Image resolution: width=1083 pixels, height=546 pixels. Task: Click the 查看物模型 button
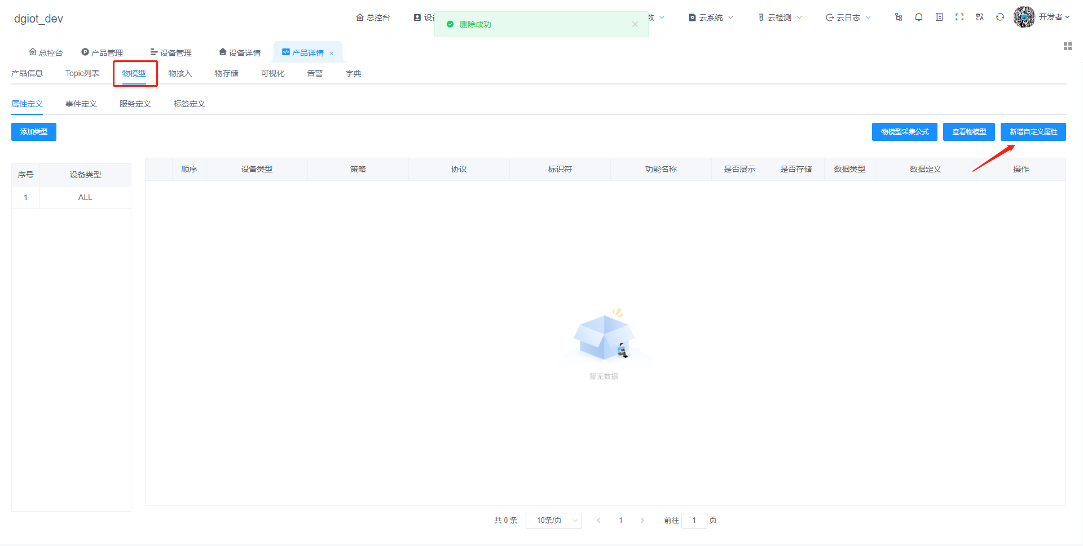pyautogui.click(x=969, y=132)
